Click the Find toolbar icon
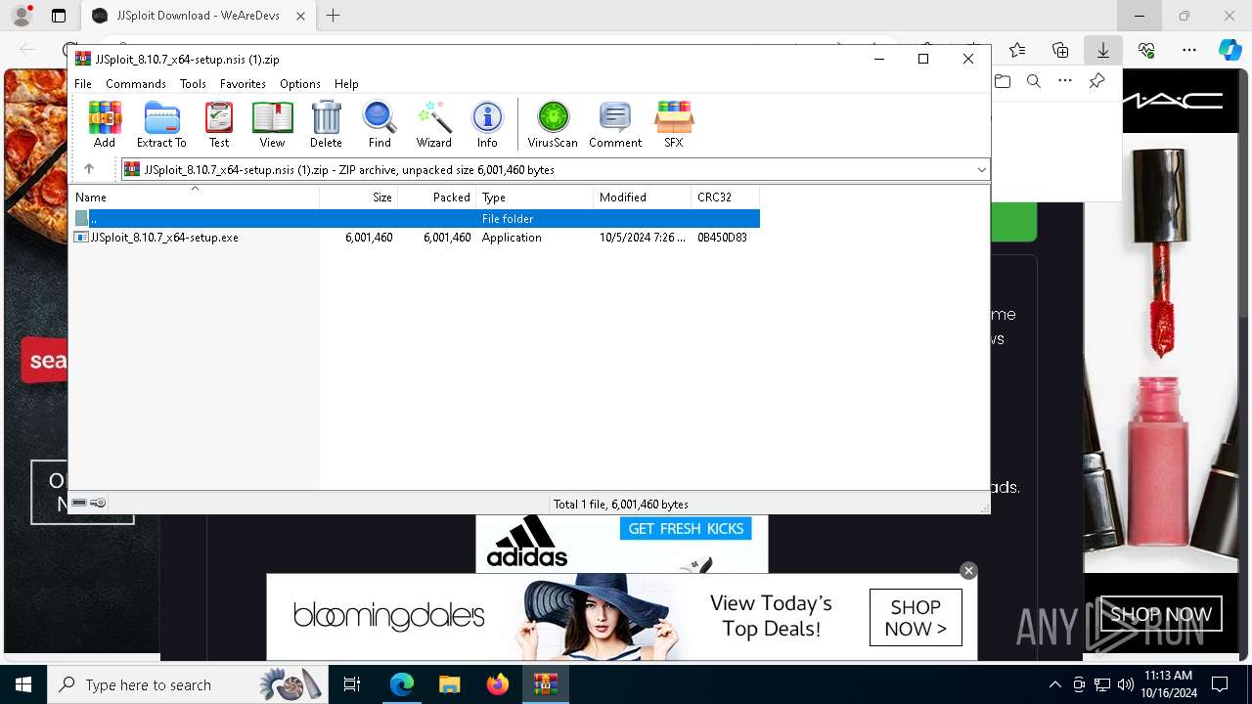 [x=380, y=124]
